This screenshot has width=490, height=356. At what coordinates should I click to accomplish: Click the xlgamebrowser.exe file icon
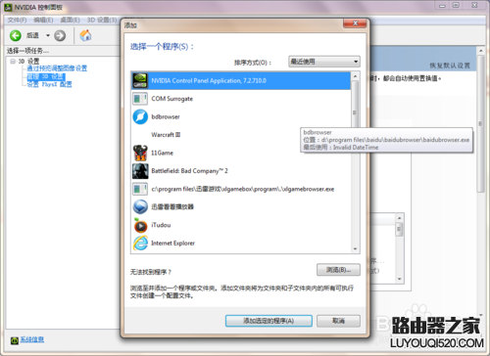(140, 189)
